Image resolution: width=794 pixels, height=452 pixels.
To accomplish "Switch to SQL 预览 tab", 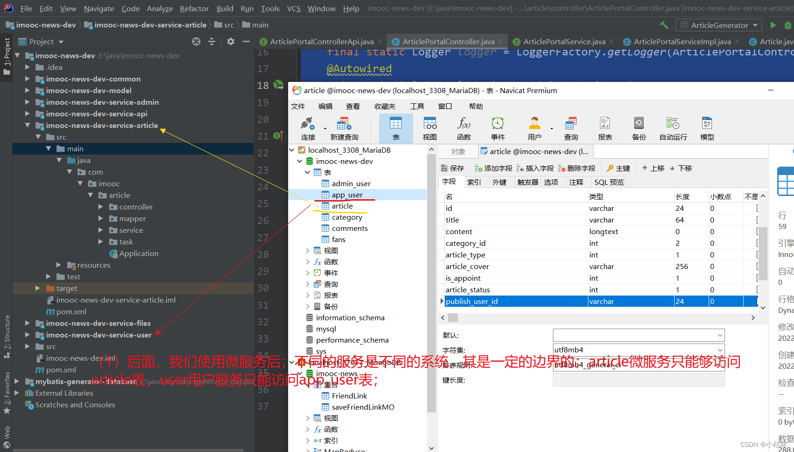I will click(x=609, y=182).
